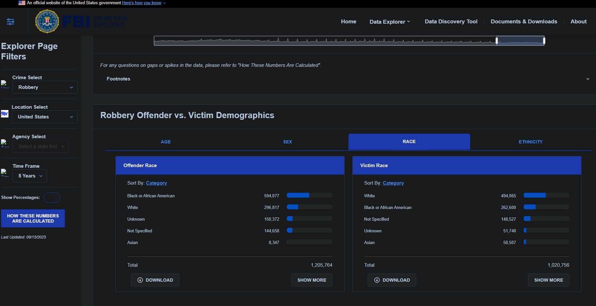Click download icon under Offender Race
Image resolution: width=596 pixels, height=306 pixels.
pos(140,280)
